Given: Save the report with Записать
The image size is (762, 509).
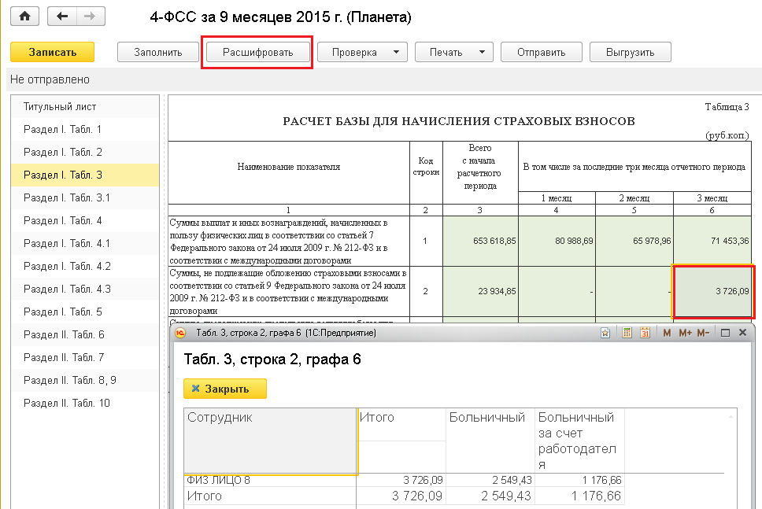Looking at the screenshot, I should pyautogui.click(x=53, y=52).
